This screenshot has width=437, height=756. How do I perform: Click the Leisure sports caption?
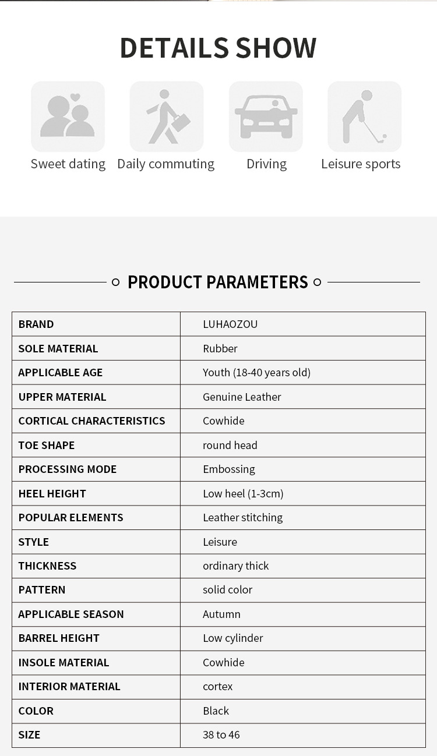coord(361,164)
